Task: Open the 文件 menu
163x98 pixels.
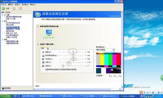Action: pyautogui.click(x=4, y=5)
